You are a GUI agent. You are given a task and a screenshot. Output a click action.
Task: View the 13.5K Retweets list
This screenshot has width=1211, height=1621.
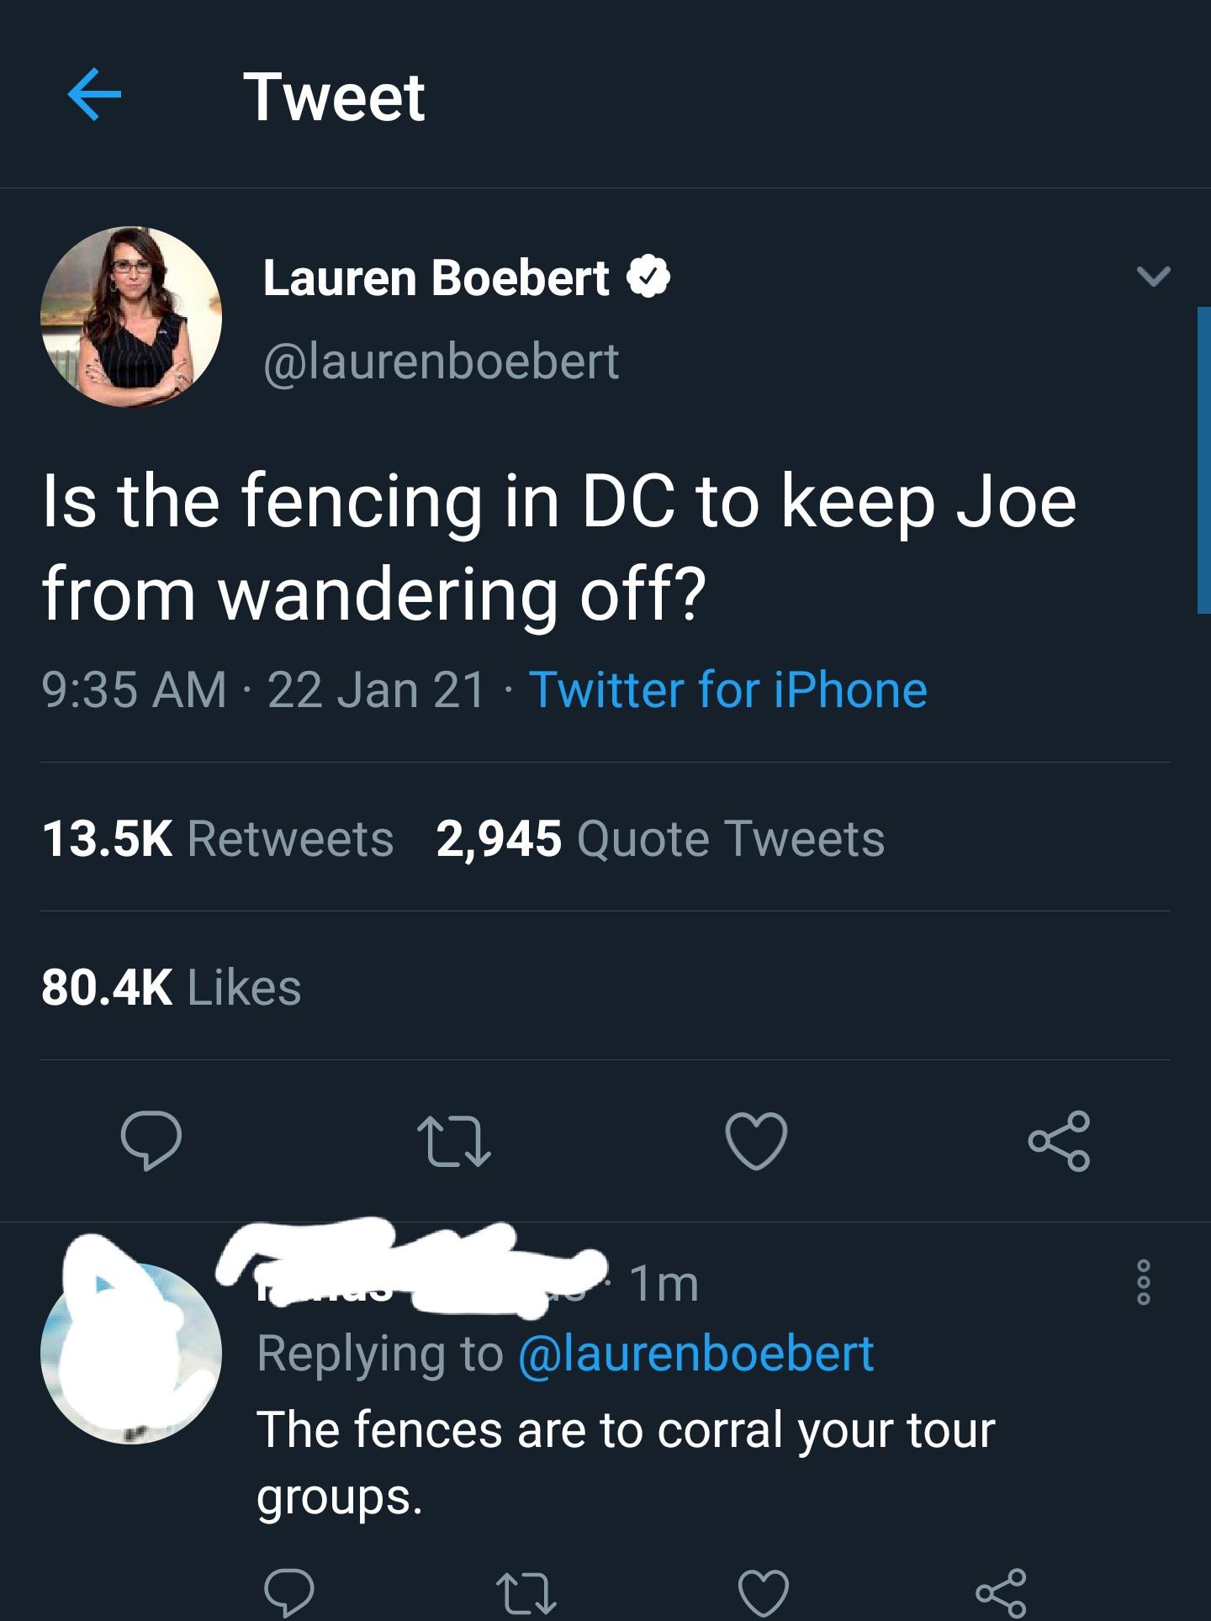[218, 839]
